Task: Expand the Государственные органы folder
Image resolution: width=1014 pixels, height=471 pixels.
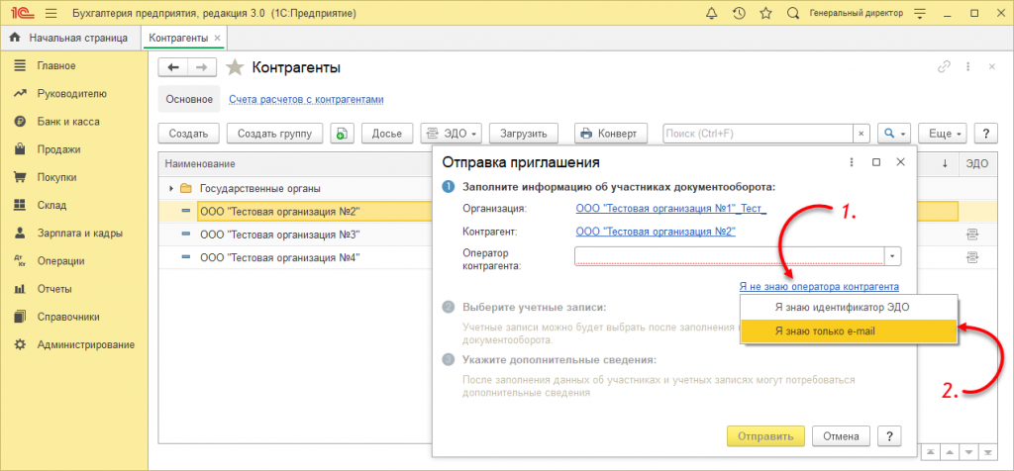Action: 171,189
